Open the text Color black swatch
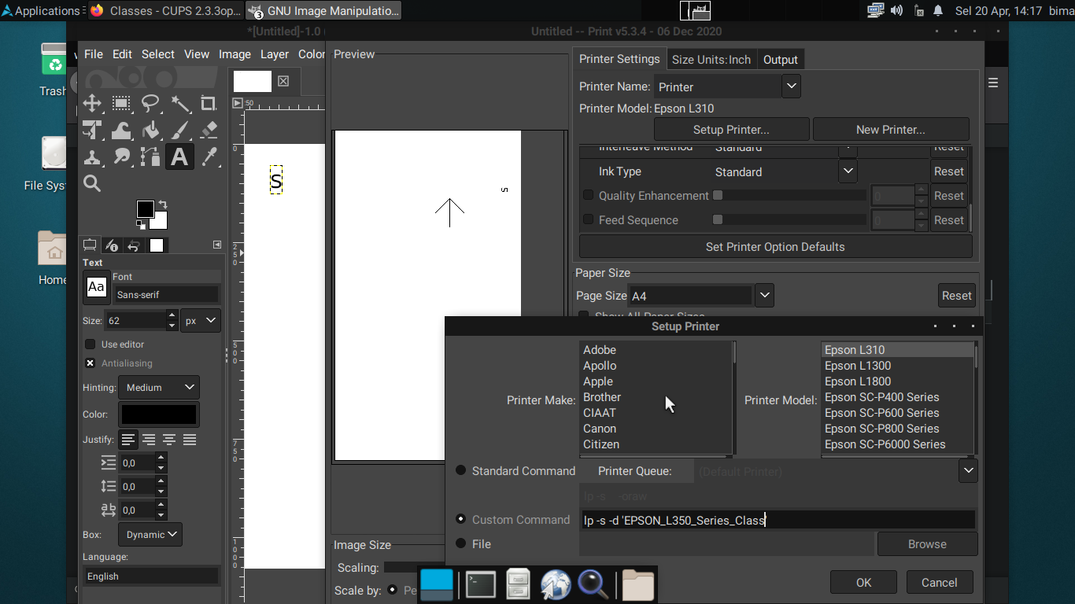This screenshot has width=1075, height=604. (159, 414)
